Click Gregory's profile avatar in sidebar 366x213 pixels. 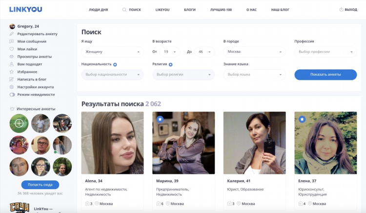[x=12, y=26]
